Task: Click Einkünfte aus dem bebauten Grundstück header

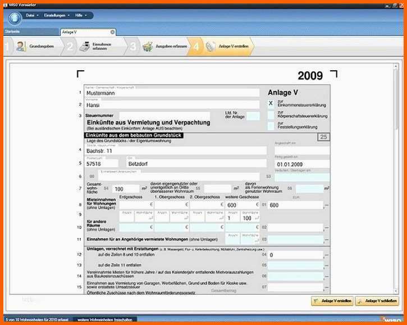Action: click(134, 135)
